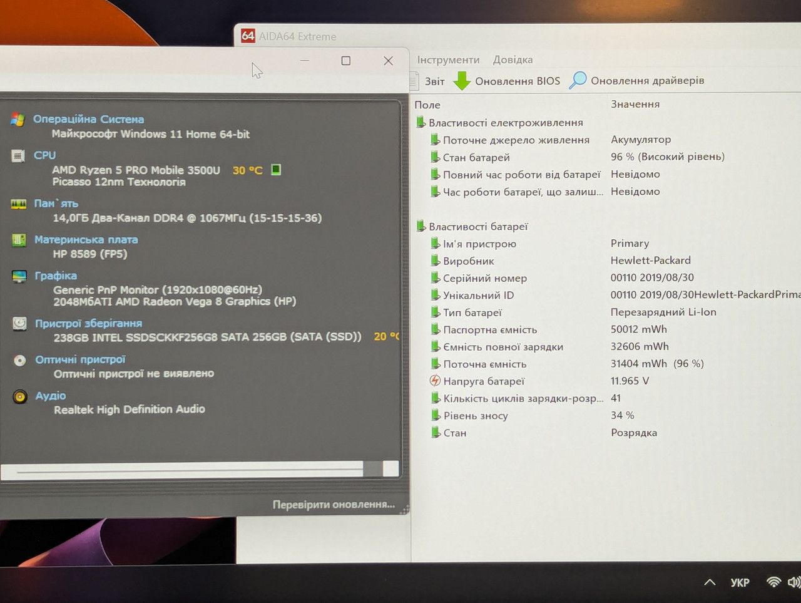The image size is (801, 603).
Task: Click the magnifier icon for Оновлення драйверів
Action: click(x=578, y=80)
